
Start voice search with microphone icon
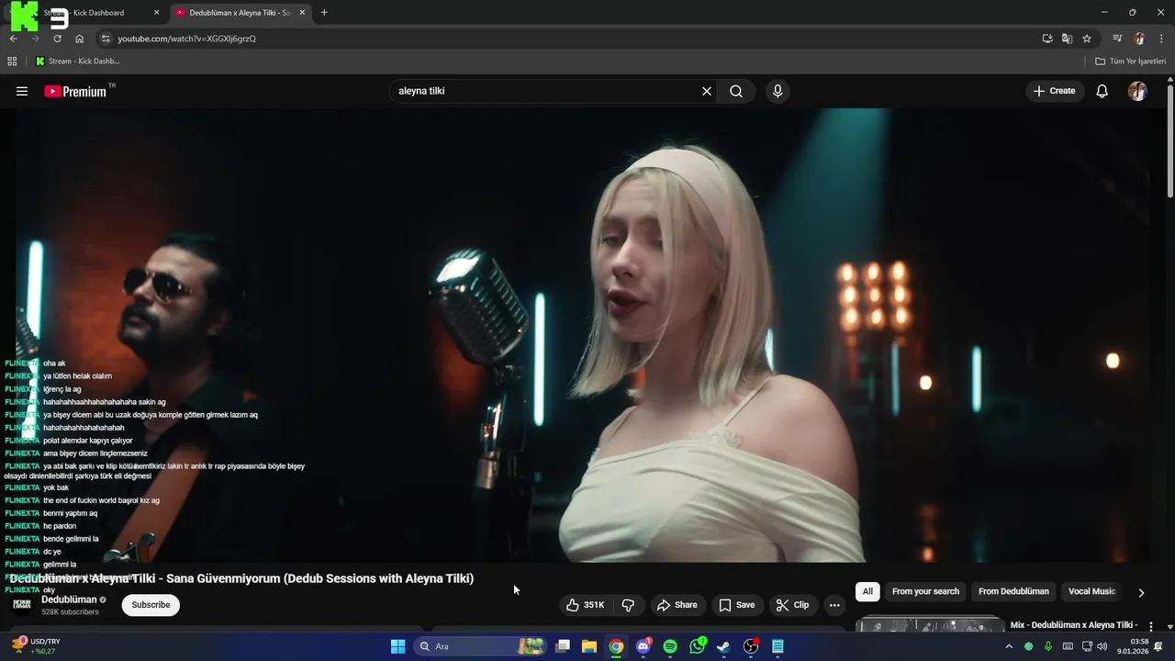[778, 91]
